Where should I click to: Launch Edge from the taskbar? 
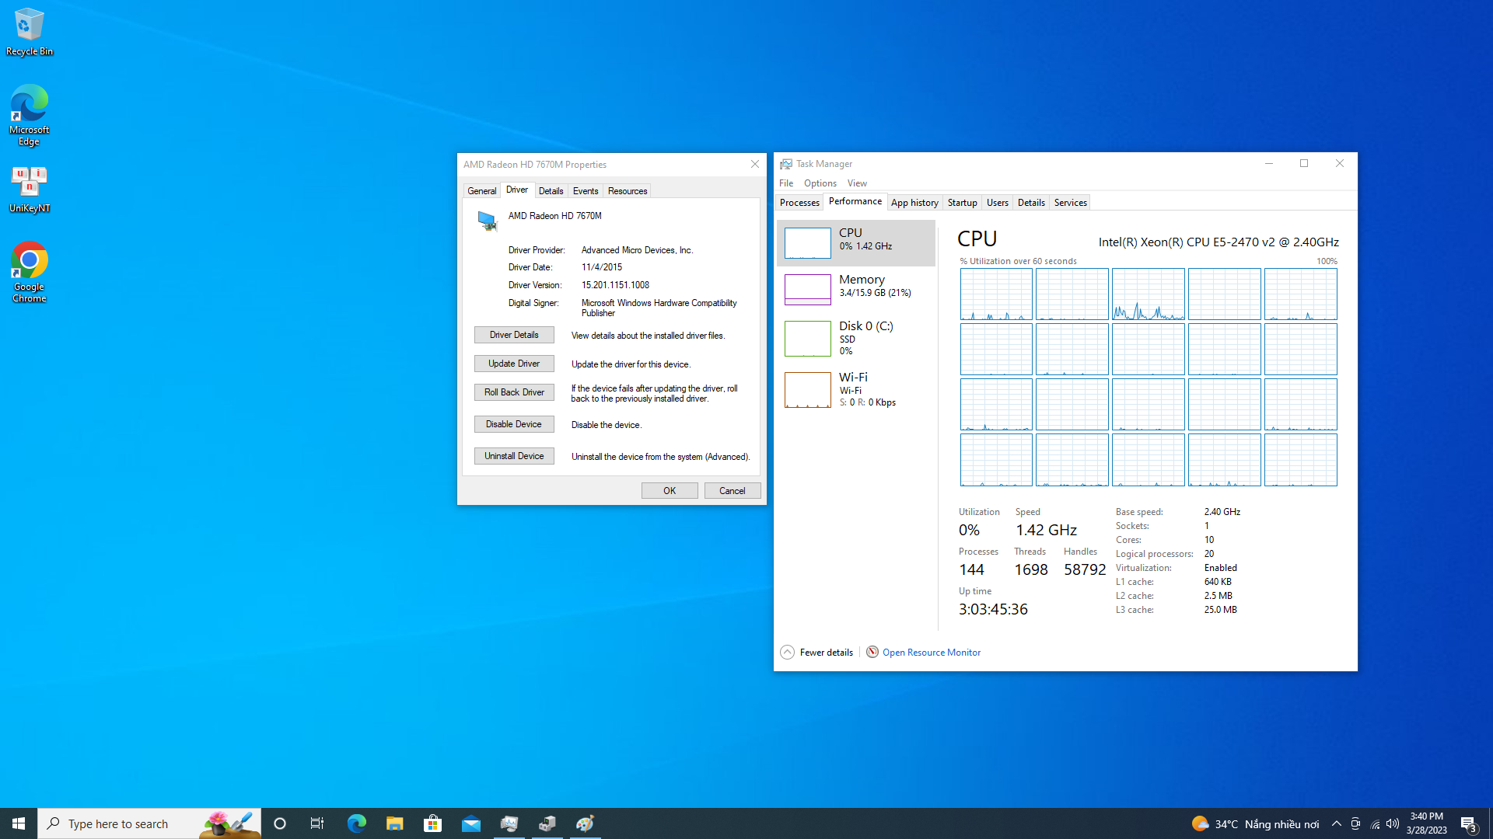356,823
